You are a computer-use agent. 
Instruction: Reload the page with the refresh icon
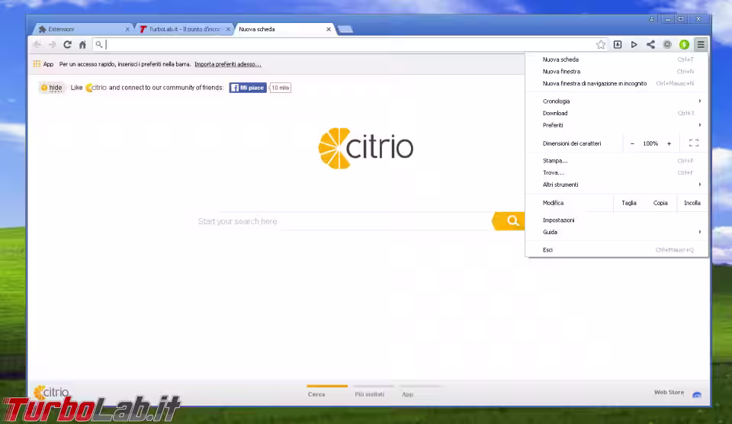(67, 44)
